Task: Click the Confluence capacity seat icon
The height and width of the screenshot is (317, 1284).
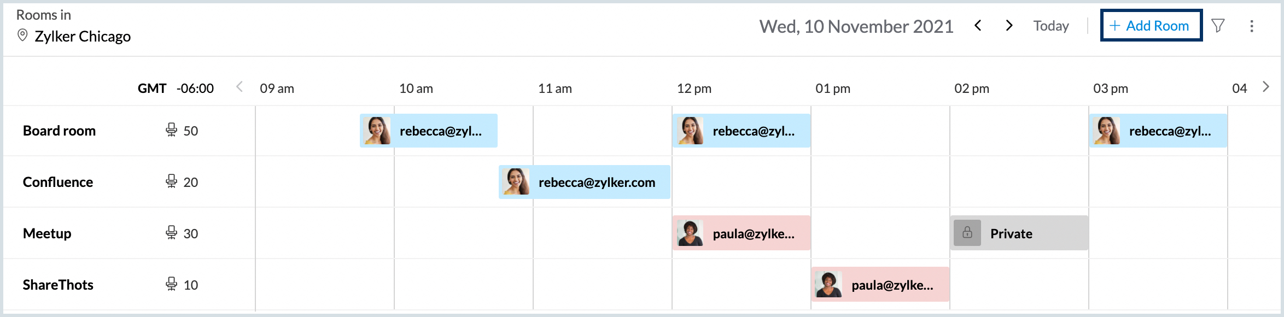Action: click(171, 181)
